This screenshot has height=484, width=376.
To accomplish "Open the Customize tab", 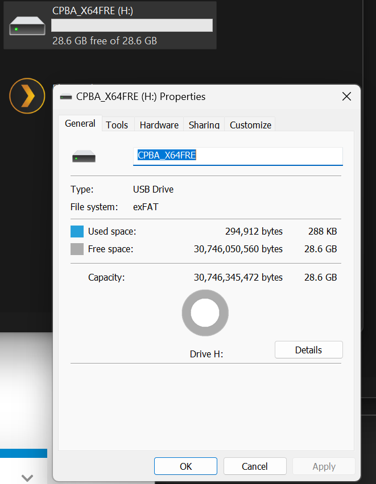I will [250, 125].
